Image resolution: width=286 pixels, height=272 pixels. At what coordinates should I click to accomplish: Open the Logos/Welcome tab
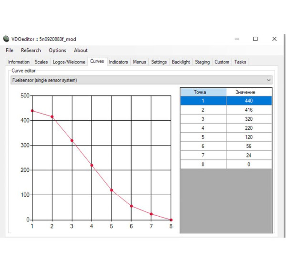69,62
